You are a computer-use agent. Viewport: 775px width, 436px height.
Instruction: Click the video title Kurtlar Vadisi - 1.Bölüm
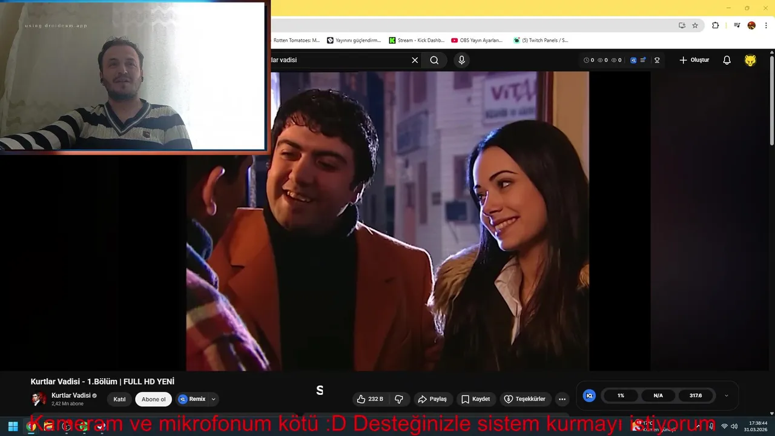[x=102, y=381]
